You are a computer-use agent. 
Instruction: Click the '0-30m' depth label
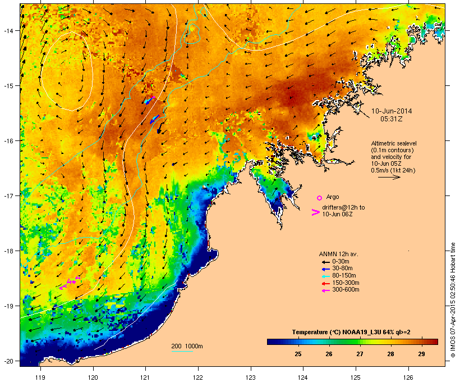341,262
